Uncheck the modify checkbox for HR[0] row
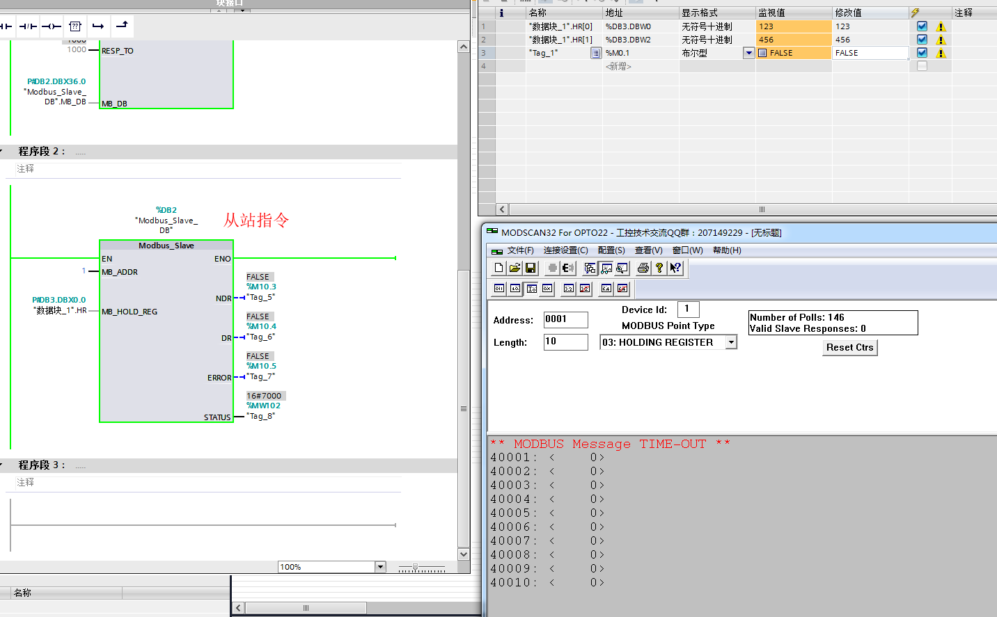 click(x=922, y=26)
